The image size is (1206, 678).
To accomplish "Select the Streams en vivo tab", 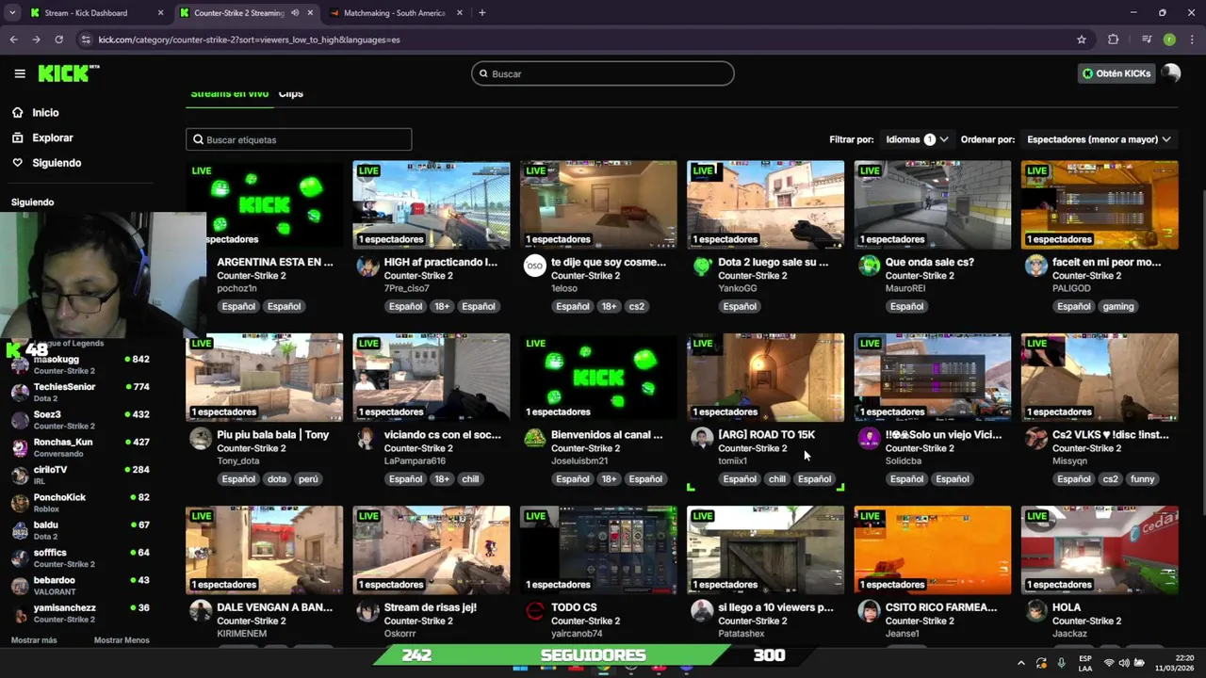I will click(229, 94).
